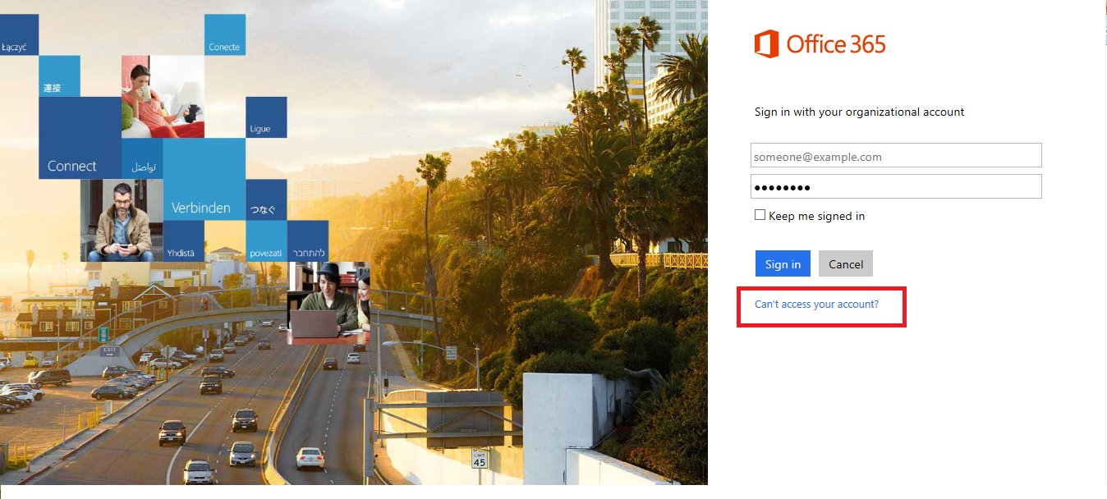
Task: Enable Keep me signed in checkbox
Action: pyautogui.click(x=760, y=215)
